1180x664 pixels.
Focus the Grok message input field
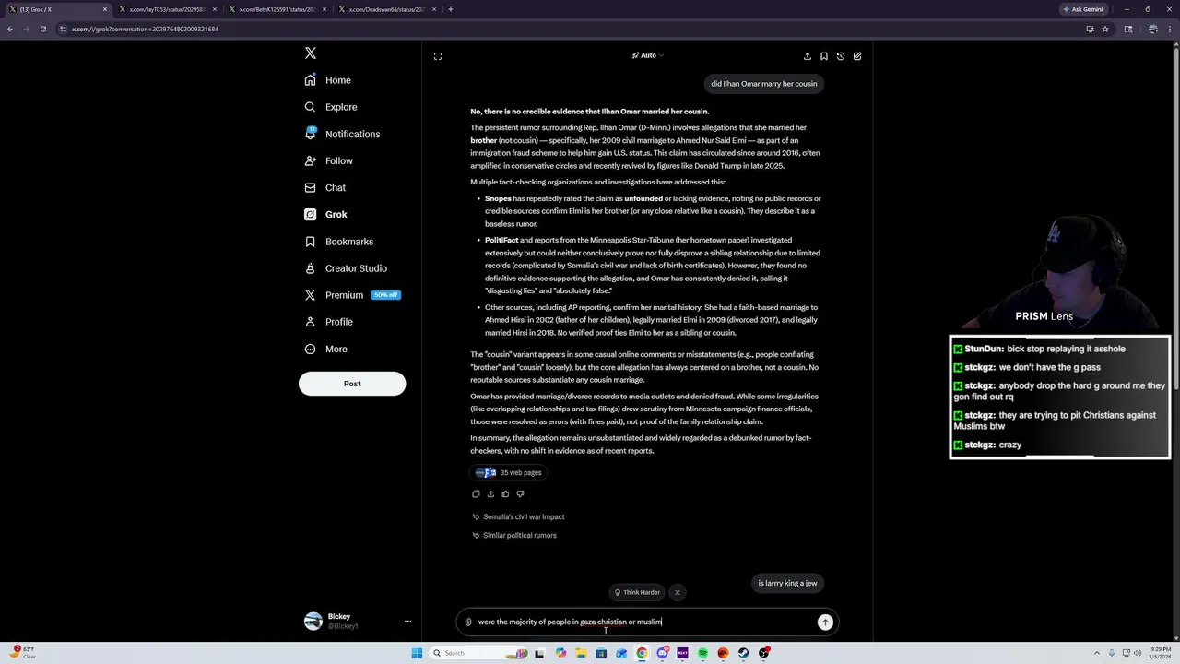point(645,622)
